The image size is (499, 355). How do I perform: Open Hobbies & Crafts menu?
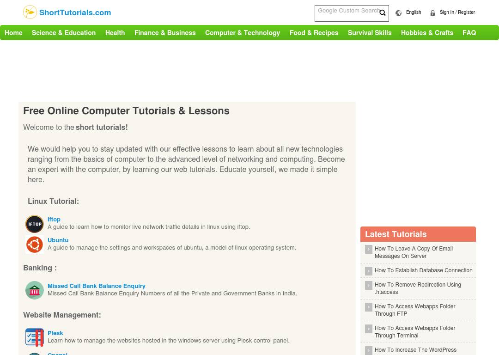coord(427,33)
